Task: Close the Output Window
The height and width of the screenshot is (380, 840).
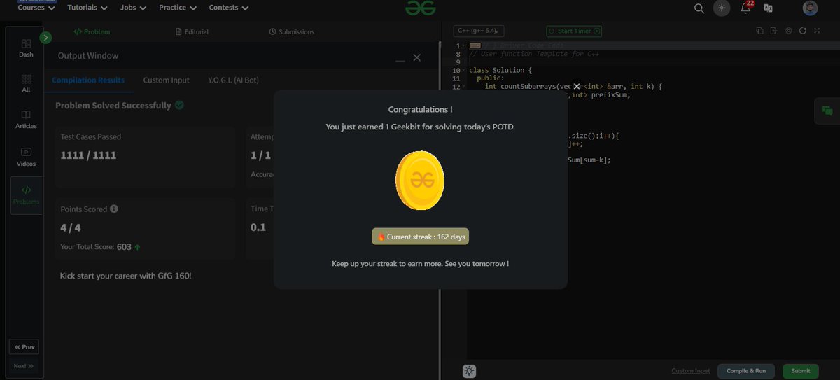Action: [417, 57]
